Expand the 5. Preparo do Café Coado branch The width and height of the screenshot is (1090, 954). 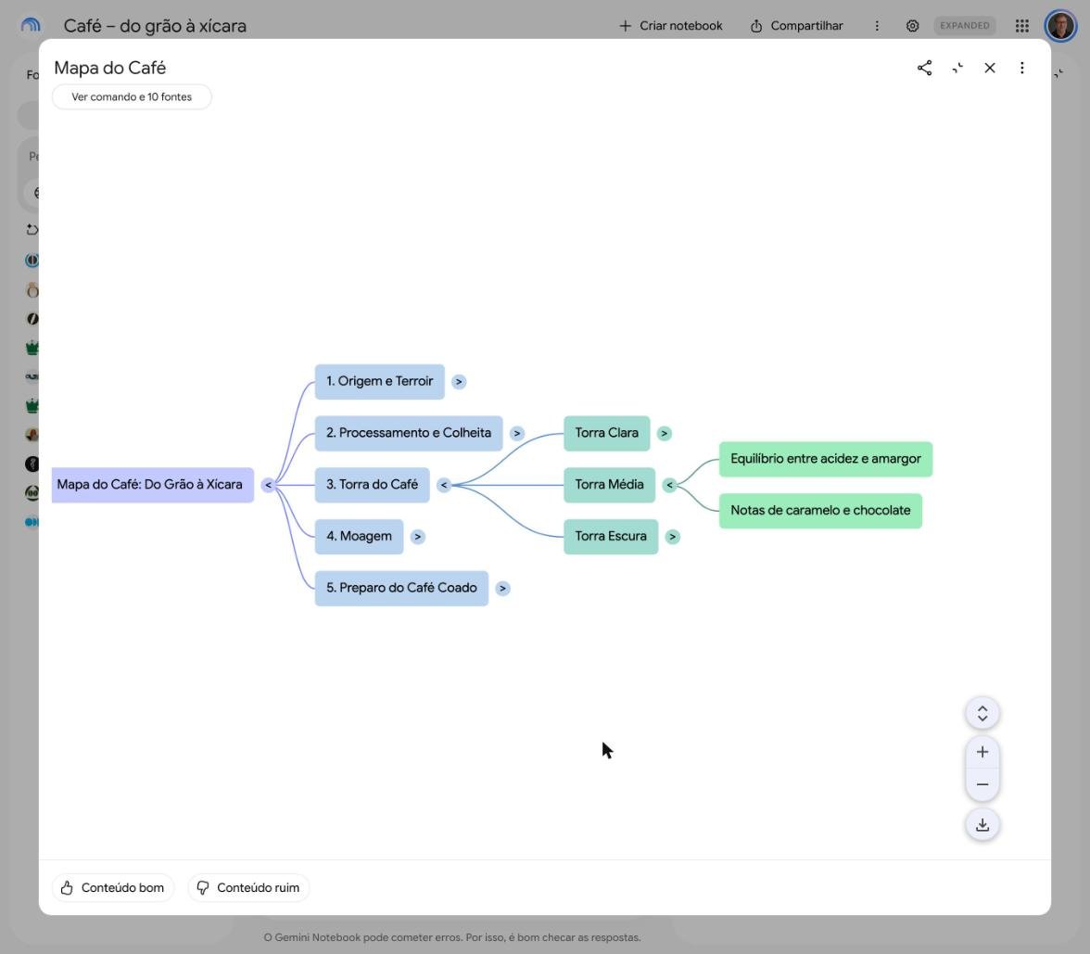click(502, 588)
